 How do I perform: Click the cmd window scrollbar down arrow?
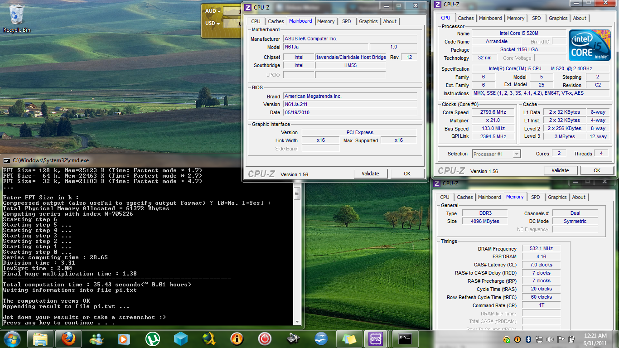click(x=297, y=322)
